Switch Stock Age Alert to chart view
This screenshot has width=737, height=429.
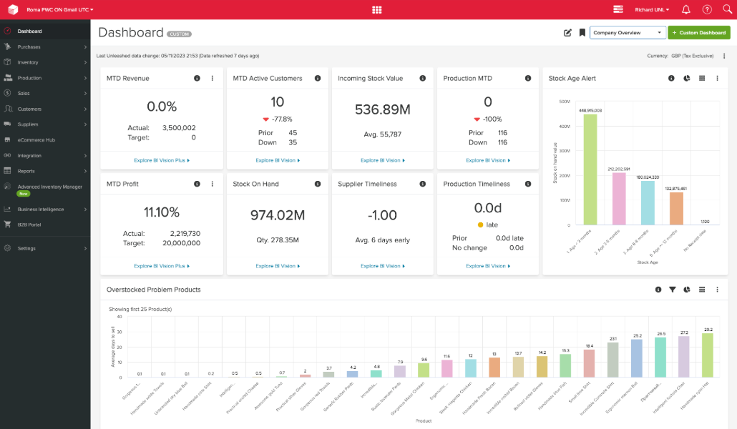(x=688, y=78)
